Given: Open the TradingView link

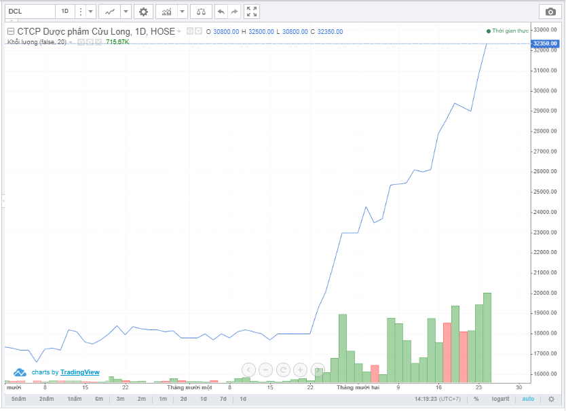Looking at the screenshot, I should [80, 372].
